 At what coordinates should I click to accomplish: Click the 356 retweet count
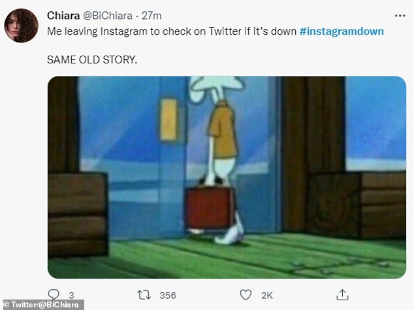pos(168,295)
